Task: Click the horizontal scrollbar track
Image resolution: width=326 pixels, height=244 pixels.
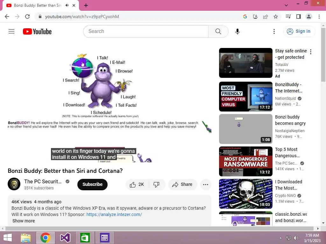Action: coord(159,228)
